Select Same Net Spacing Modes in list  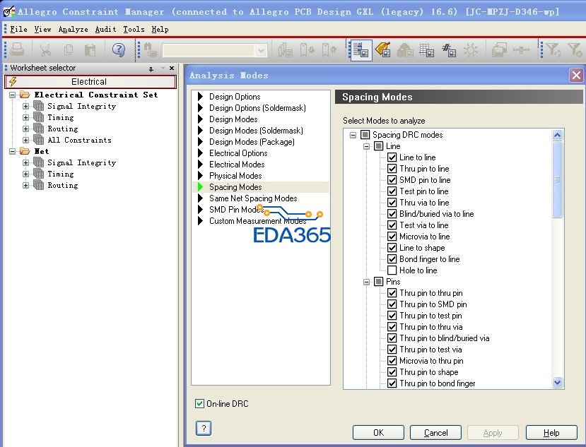click(253, 198)
